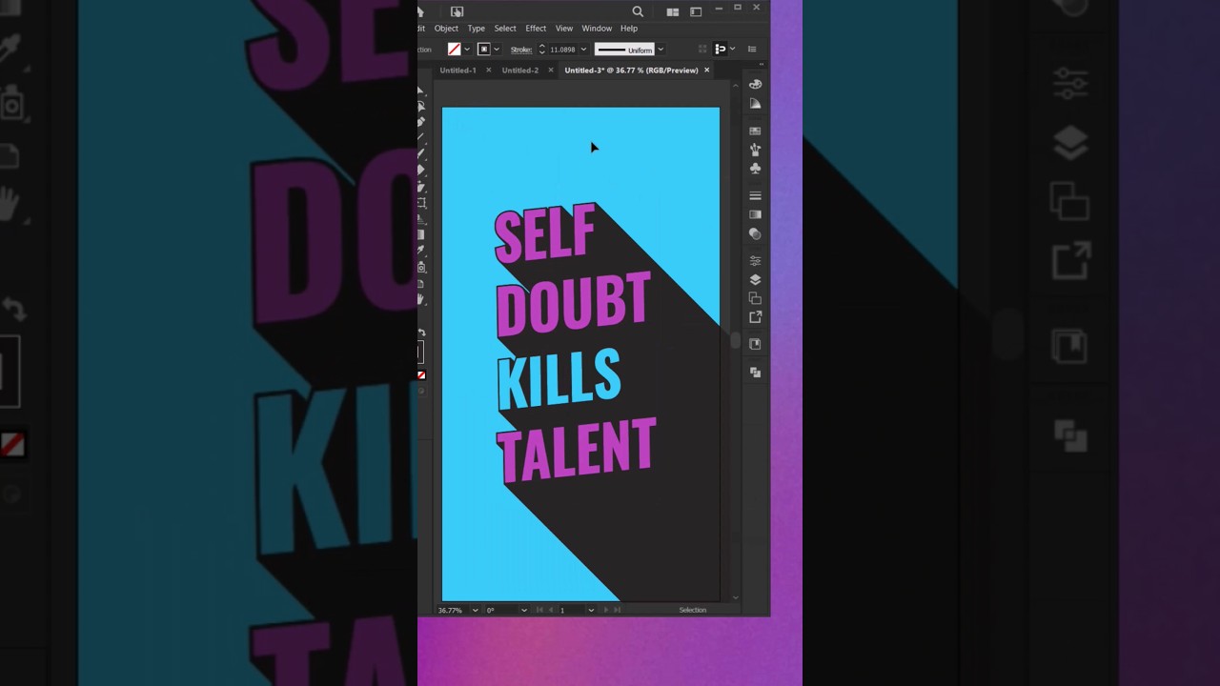Open the Swatches panel icon

756,131
